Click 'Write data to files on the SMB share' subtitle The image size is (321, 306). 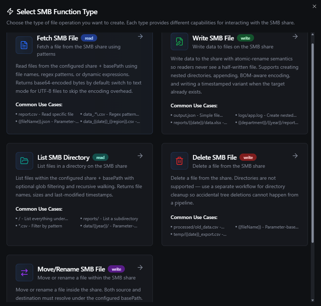point(233,47)
